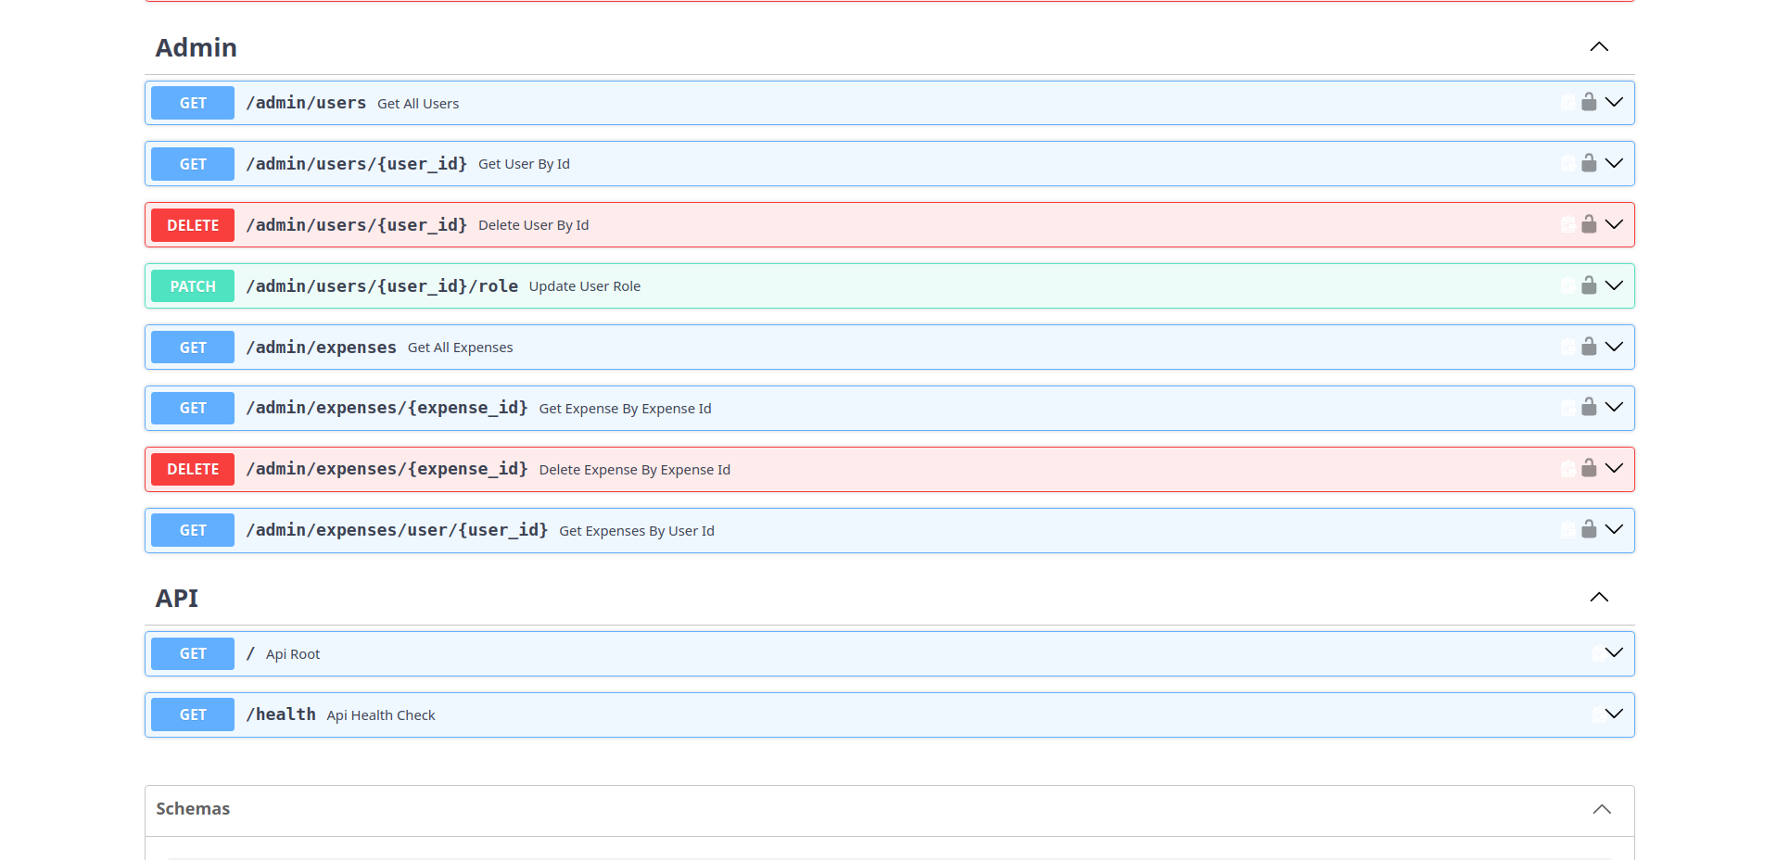Click lock icon on Delete Expense By Expense Id

[x=1589, y=468]
